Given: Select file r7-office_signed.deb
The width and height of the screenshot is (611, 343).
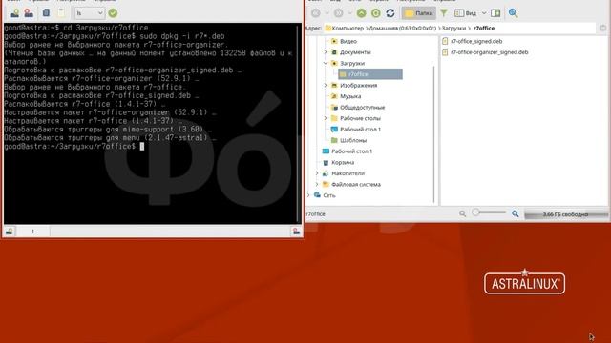Looking at the screenshot, I should (476, 41).
